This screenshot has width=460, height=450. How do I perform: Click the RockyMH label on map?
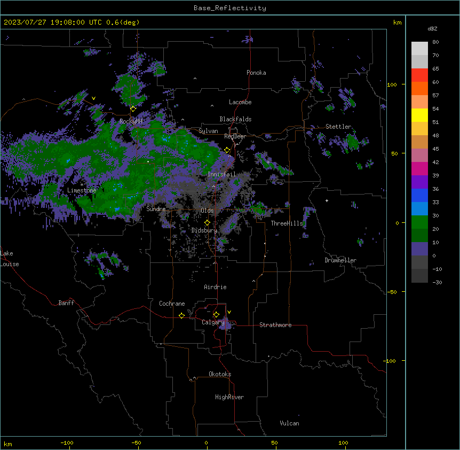131,121
